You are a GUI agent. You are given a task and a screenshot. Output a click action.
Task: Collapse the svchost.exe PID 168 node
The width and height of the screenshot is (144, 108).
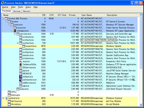click(18, 43)
